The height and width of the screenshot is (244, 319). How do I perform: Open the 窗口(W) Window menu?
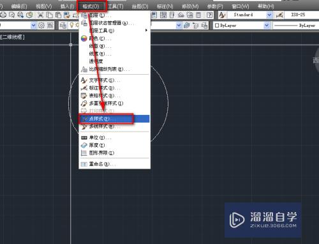(241, 6)
